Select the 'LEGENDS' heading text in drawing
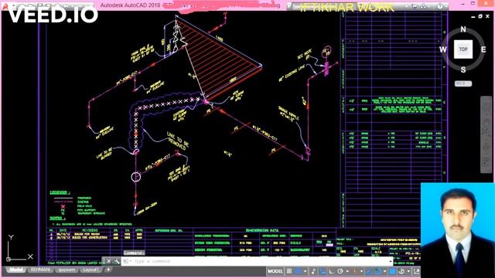Viewport: 495px width, 278px height. [60, 192]
